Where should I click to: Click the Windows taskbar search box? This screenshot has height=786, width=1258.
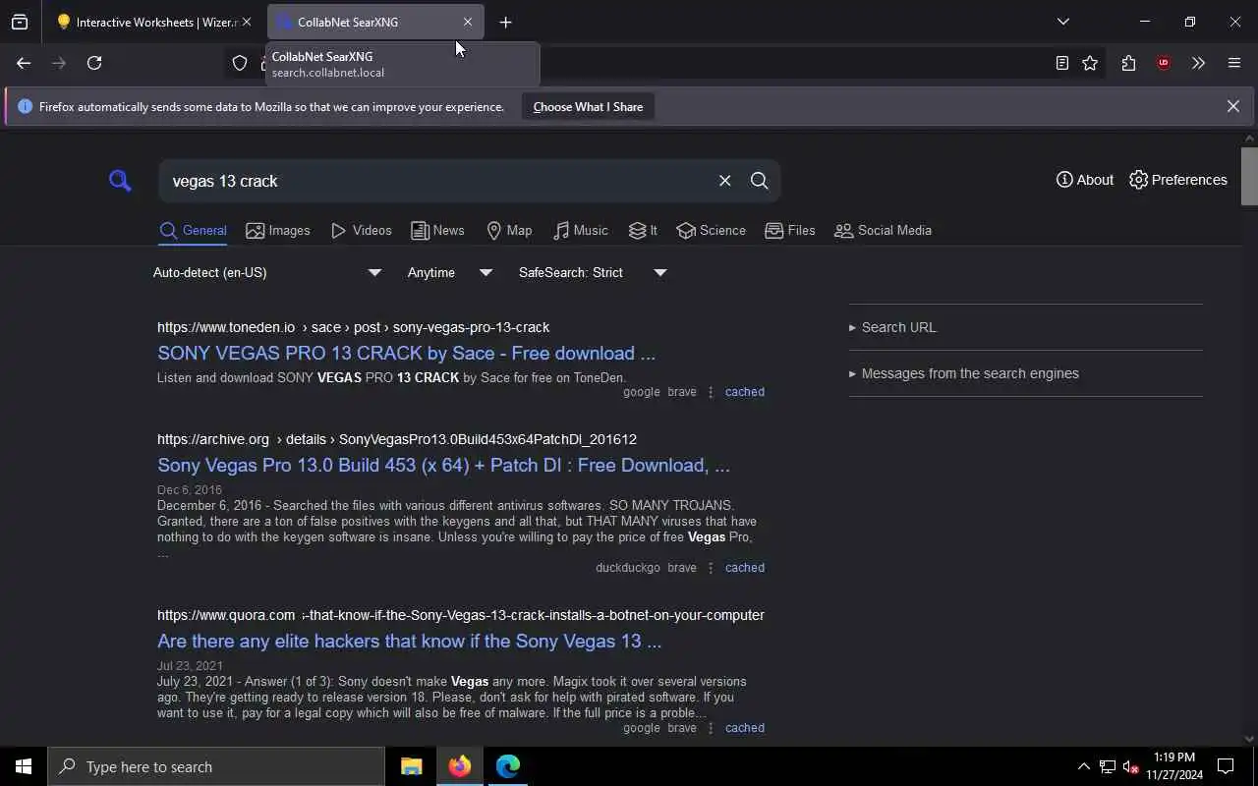click(216, 766)
